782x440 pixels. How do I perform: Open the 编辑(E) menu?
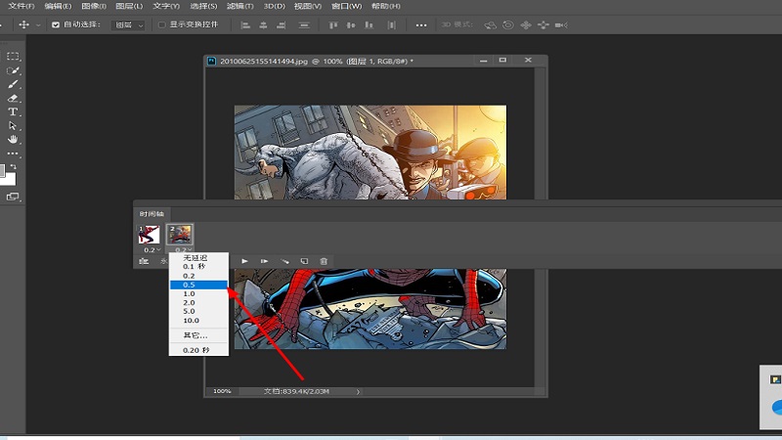pos(58,6)
